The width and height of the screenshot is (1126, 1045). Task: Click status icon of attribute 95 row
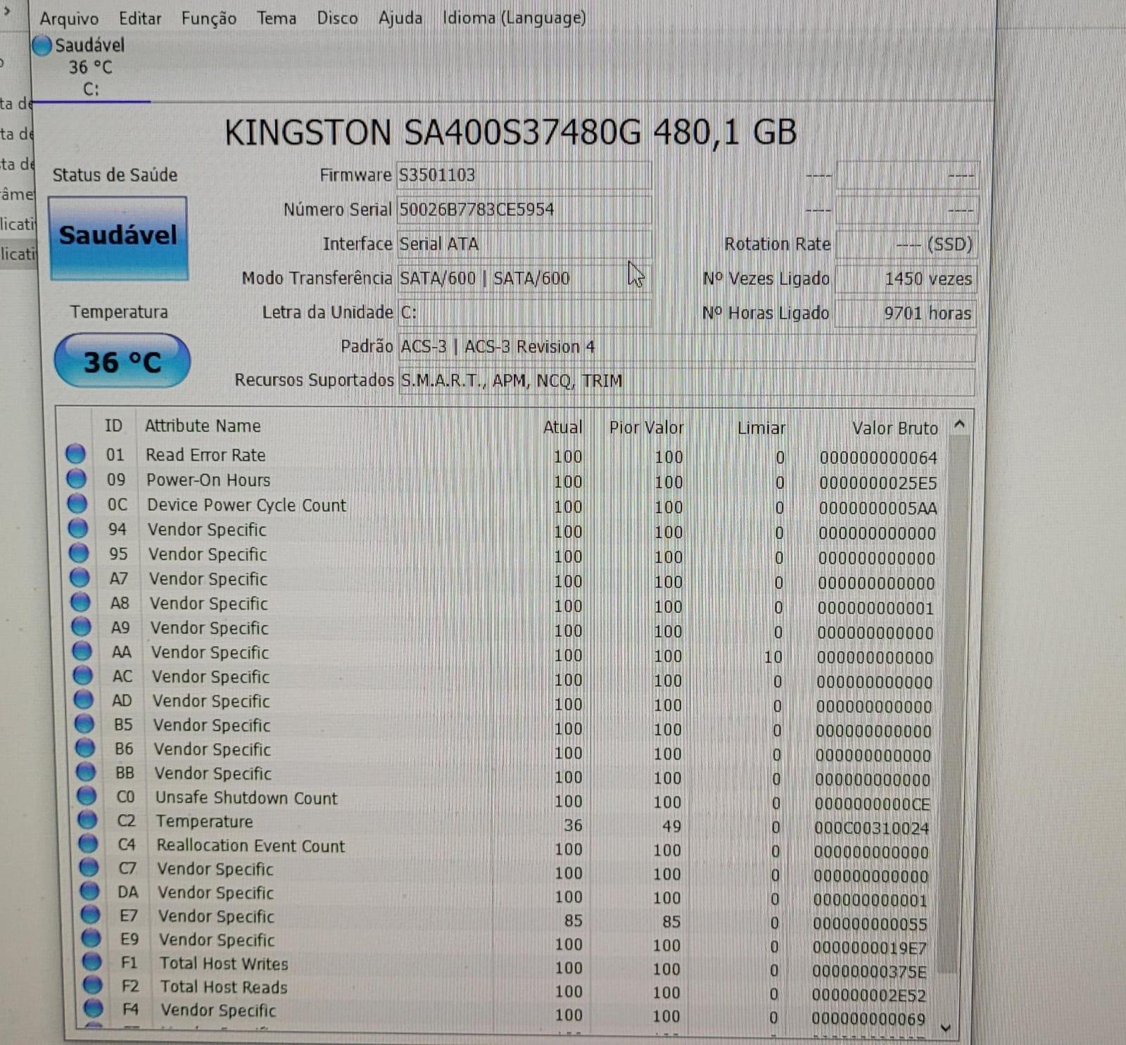point(79,553)
